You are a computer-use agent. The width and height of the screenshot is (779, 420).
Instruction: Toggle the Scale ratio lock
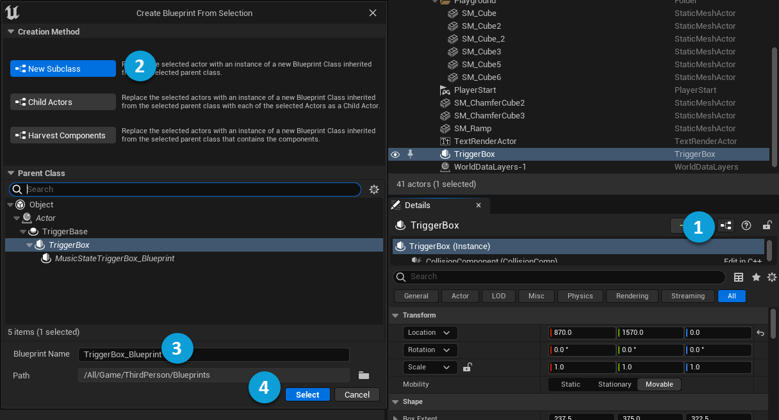(468, 367)
